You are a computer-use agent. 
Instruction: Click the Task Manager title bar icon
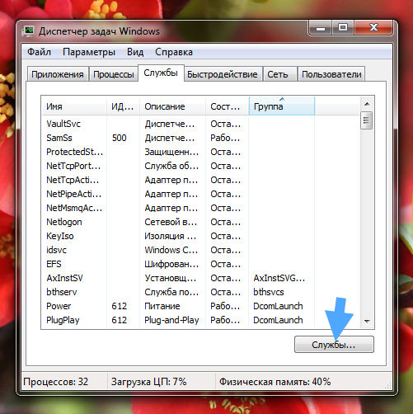28,31
